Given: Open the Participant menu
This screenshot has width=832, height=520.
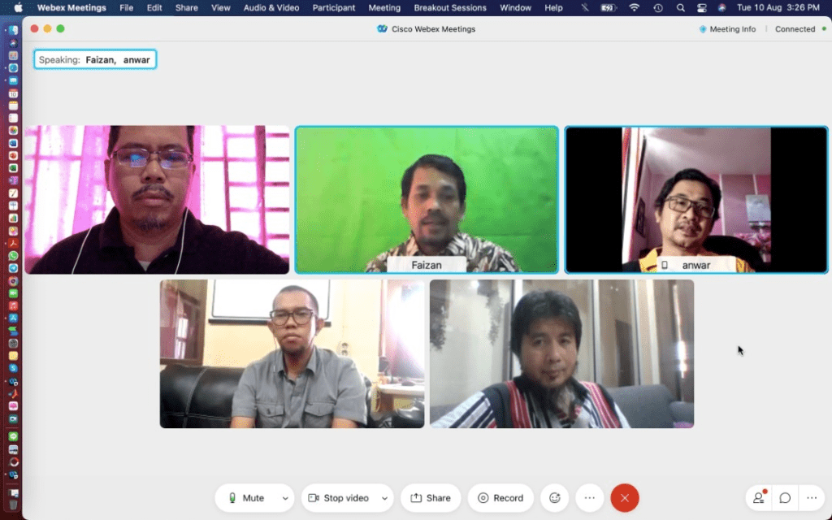Looking at the screenshot, I should pyautogui.click(x=334, y=7).
